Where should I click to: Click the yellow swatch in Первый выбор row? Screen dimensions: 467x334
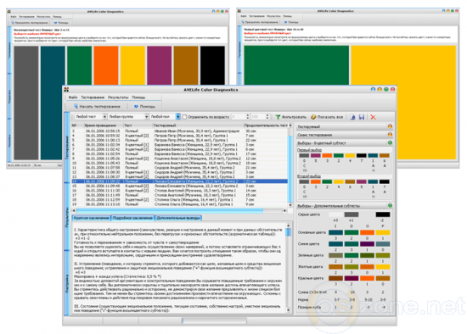[350, 155]
